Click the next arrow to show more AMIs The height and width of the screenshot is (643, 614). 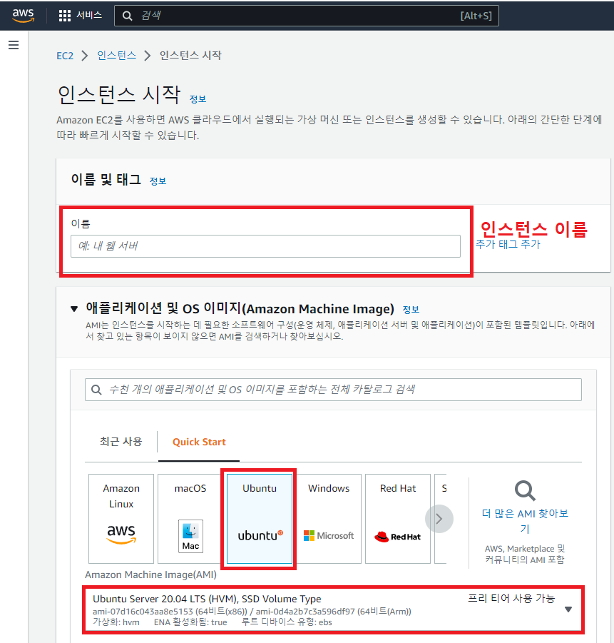tap(439, 519)
